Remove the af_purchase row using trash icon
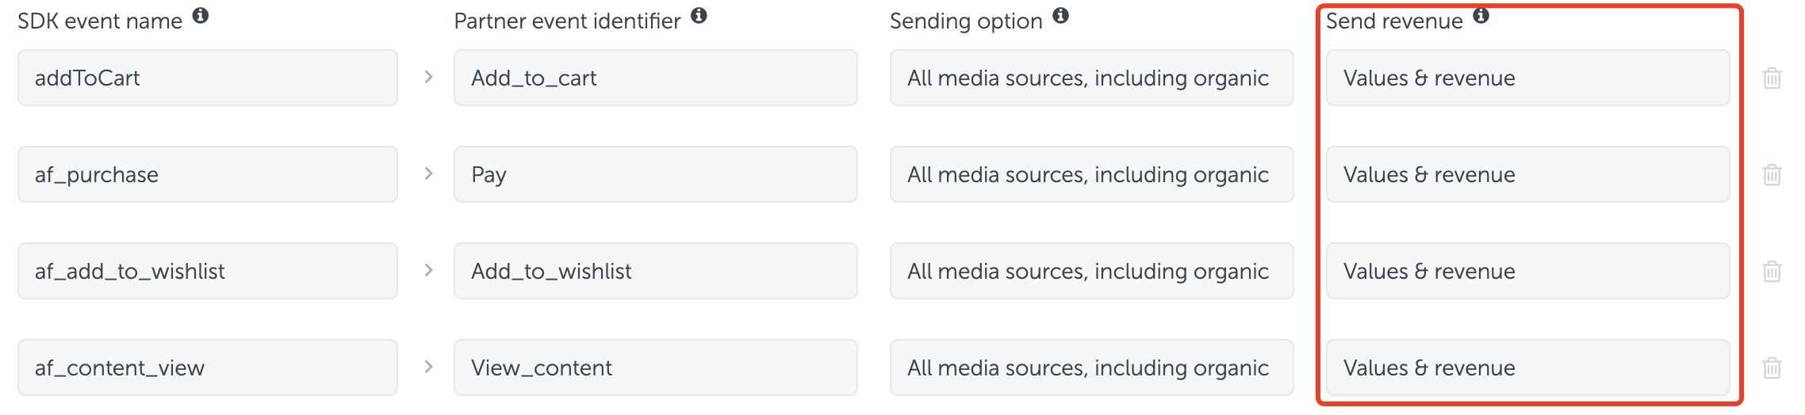Screen dimensions: 1805x415 pos(1772,174)
